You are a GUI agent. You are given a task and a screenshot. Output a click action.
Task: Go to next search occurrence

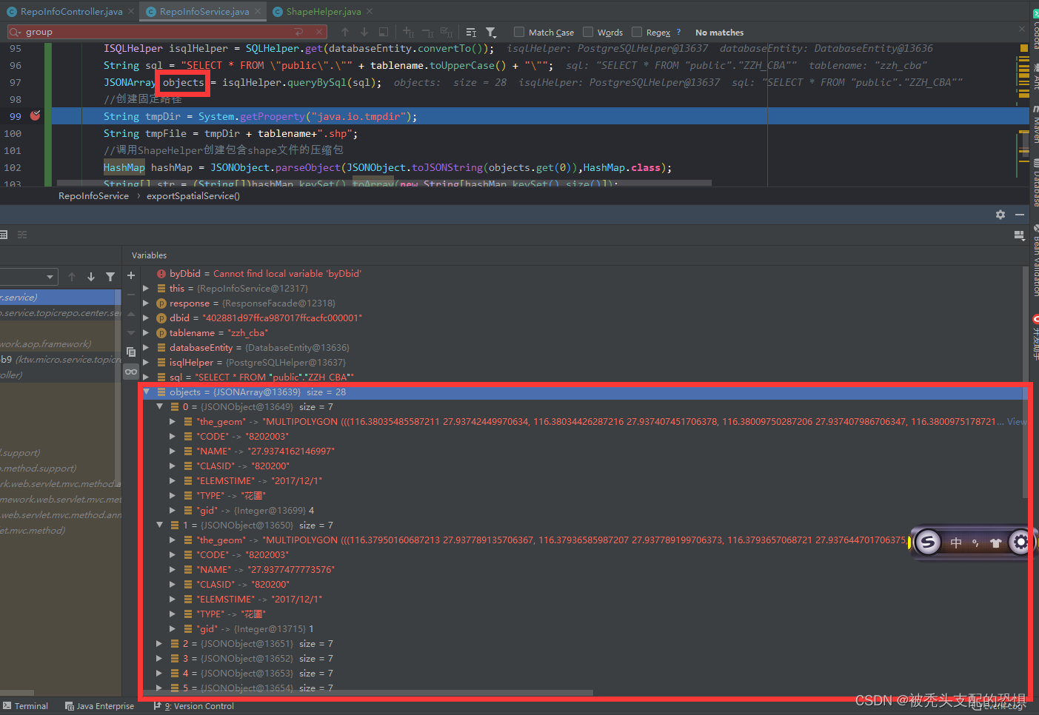(x=364, y=32)
